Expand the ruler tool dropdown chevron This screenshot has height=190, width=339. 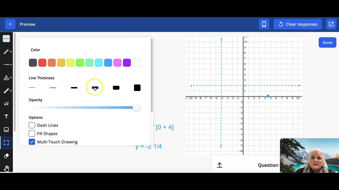click(x=11, y=91)
